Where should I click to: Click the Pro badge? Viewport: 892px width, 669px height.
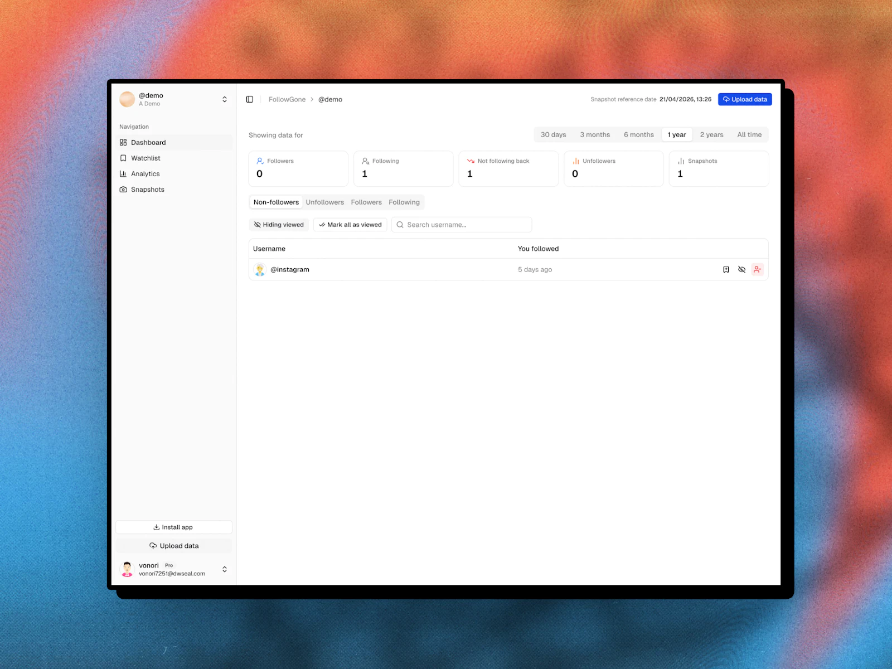coord(169,565)
